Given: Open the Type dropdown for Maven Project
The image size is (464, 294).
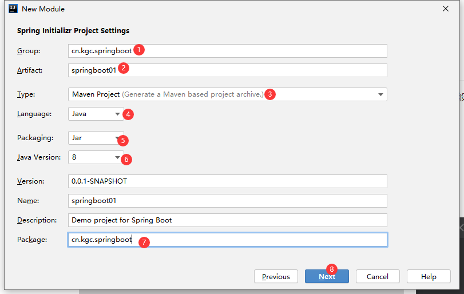Looking at the screenshot, I should pyautogui.click(x=228, y=94).
